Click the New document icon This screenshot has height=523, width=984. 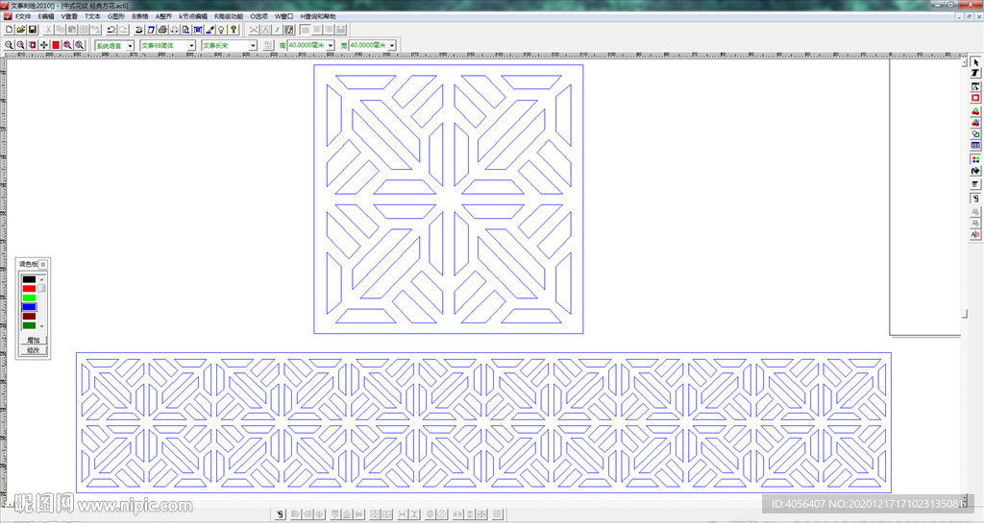coord(9,30)
